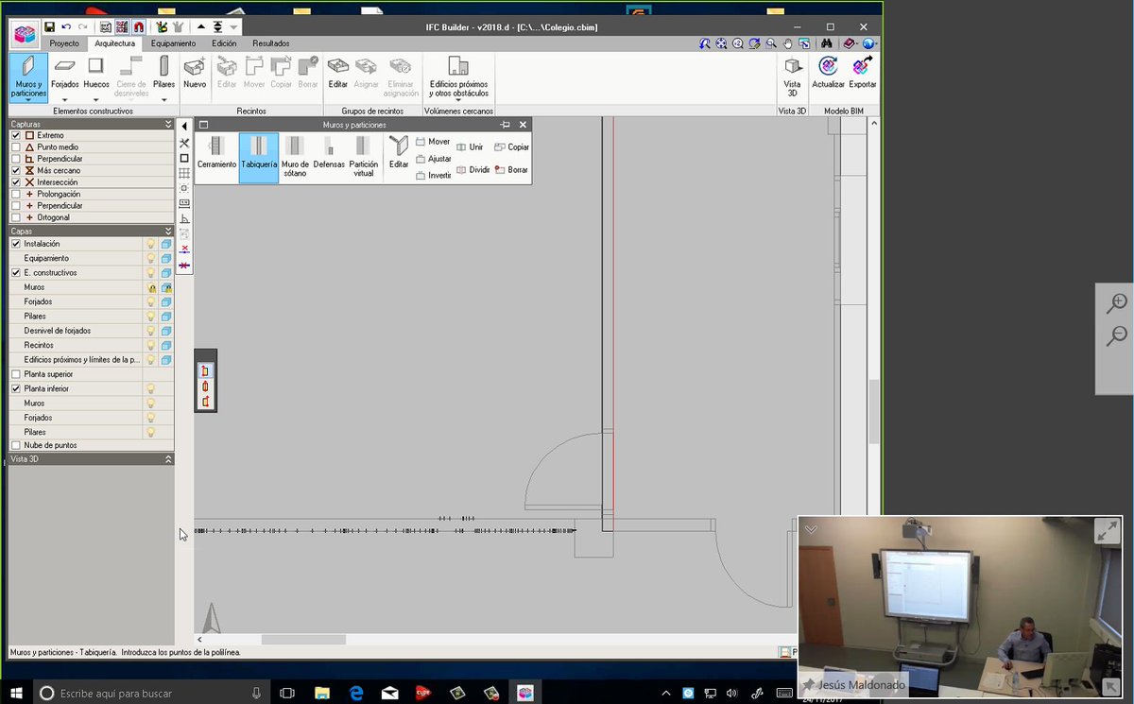Uncheck the Más cercano snap checkbox

(15, 171)
